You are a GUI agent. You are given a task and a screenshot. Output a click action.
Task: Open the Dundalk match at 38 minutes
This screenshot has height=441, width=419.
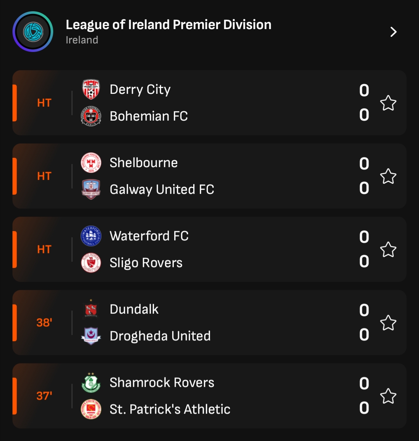point(44,323)
